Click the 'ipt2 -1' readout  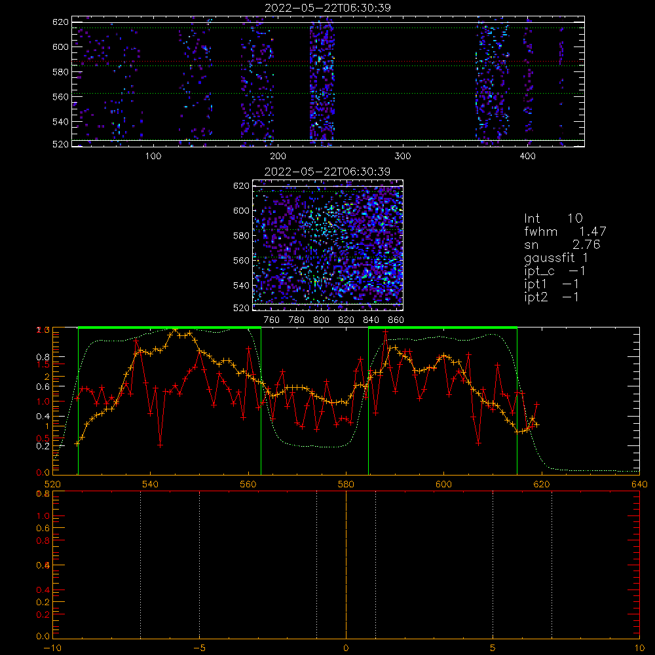pyautogui.click(x=552, y=297)
